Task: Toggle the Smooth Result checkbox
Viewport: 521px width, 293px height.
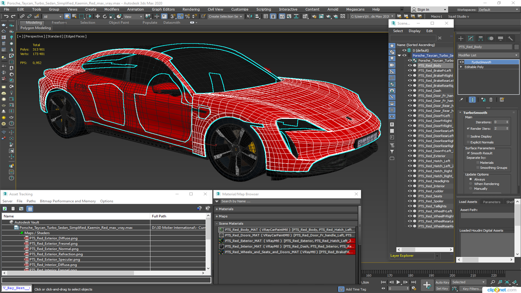Action: click(468, 153)
